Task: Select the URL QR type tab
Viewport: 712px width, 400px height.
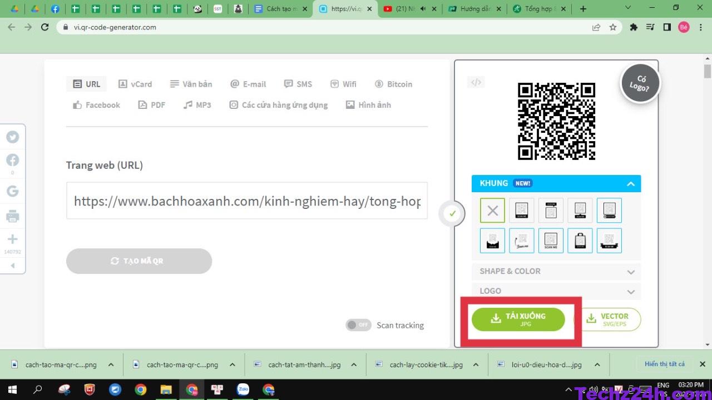Action: click(x=87, y=84)
